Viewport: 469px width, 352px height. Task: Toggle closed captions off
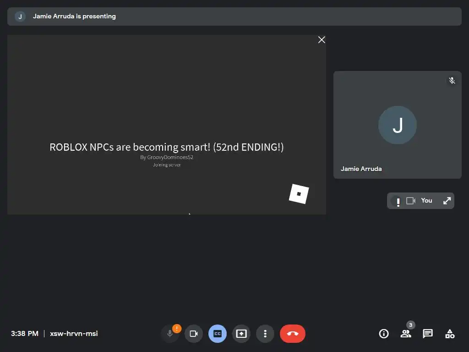(x=218, y=334)
